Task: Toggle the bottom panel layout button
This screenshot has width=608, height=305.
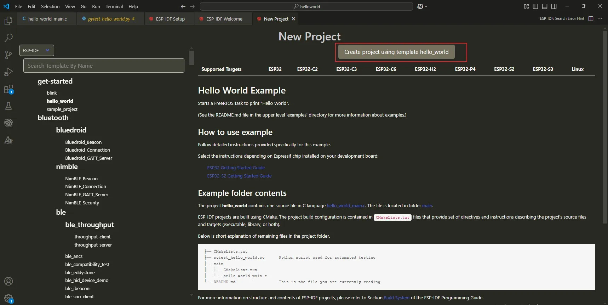Action: (545, 6)
